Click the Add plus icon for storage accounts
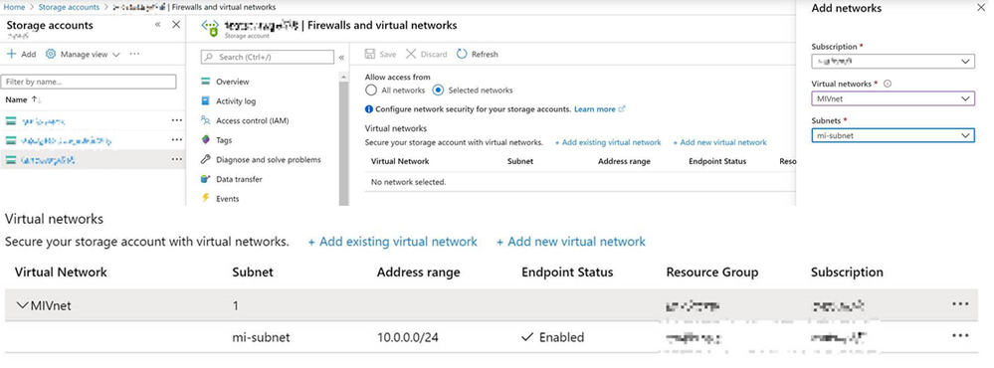The image size is (994, 368). (11, 55)
